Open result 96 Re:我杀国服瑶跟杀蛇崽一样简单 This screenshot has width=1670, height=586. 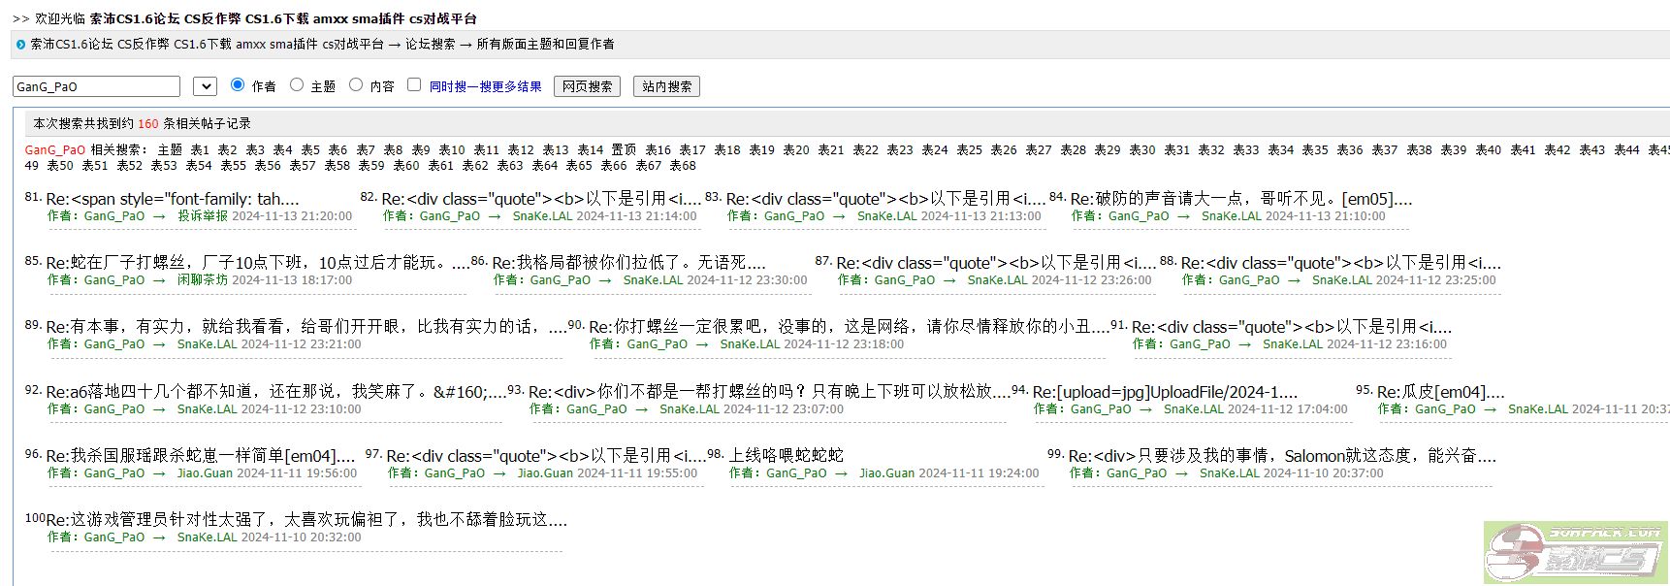pos(202,456)
